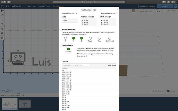
Task: Show Safari tab overview
Action: coord(173,2)
